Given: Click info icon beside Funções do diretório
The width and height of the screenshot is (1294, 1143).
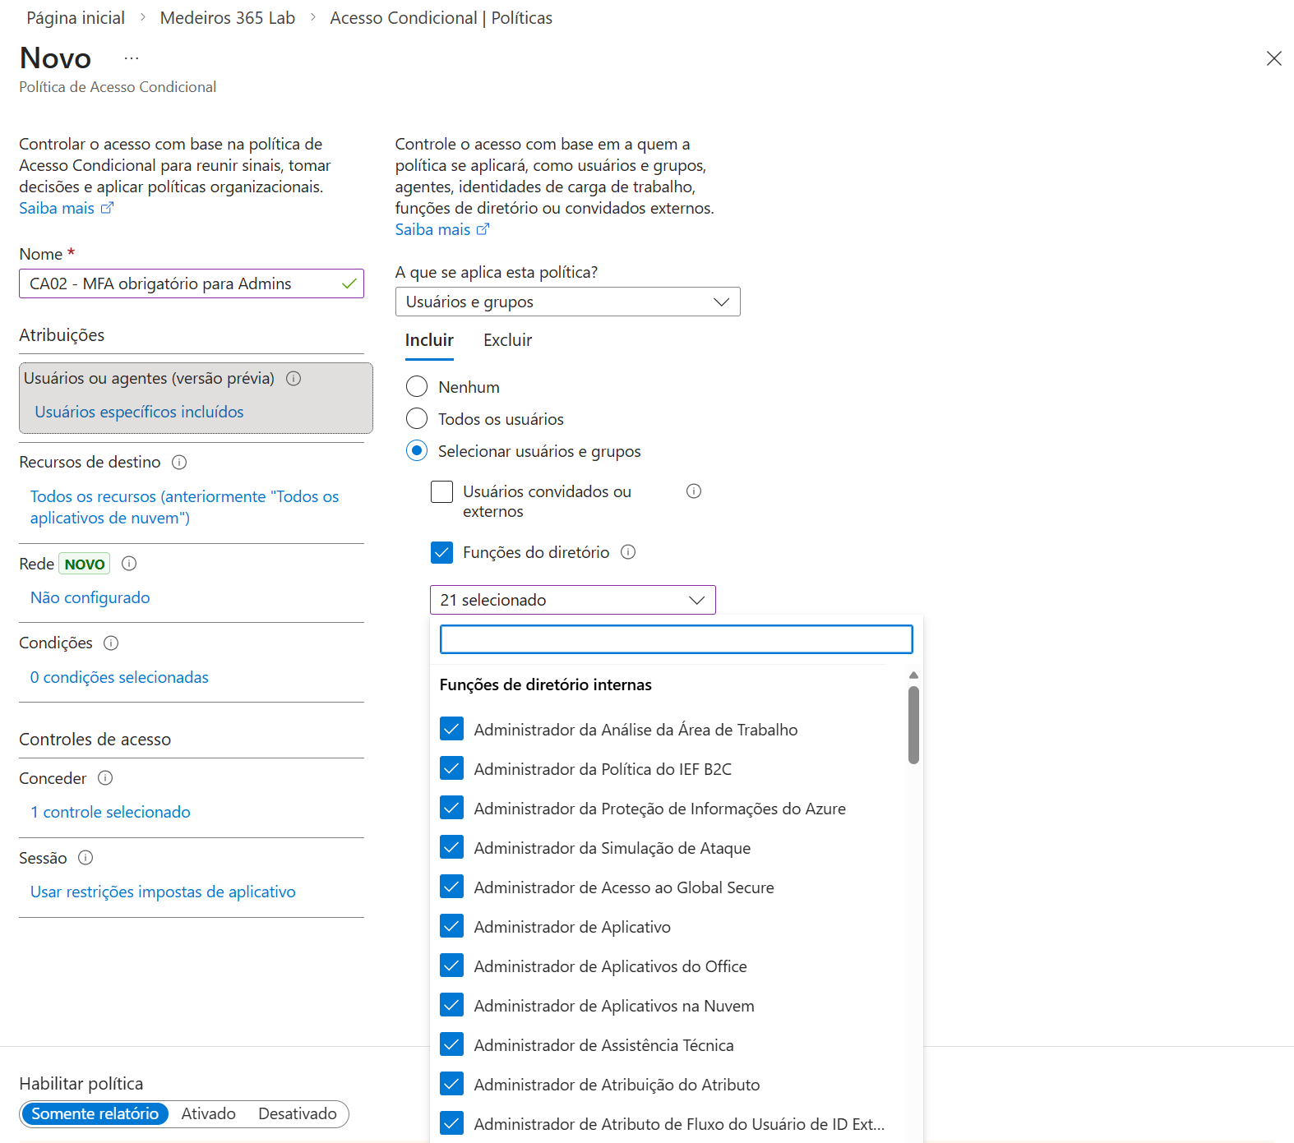Looking at the screenshot, I should click(x=628, y=552).
